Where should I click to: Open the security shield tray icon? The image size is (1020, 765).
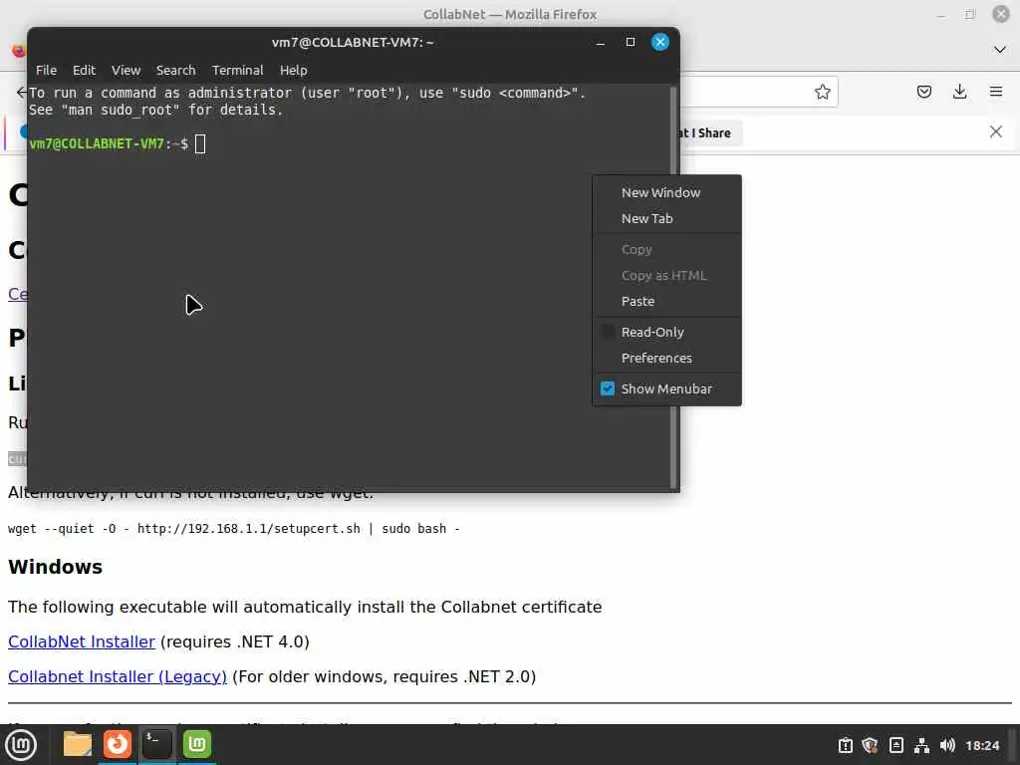[x=870, y=745]
